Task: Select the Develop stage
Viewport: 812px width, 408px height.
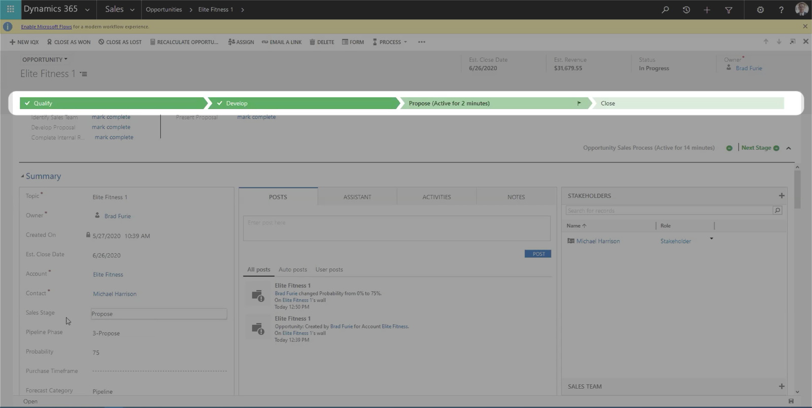Action: click(304, 103)
